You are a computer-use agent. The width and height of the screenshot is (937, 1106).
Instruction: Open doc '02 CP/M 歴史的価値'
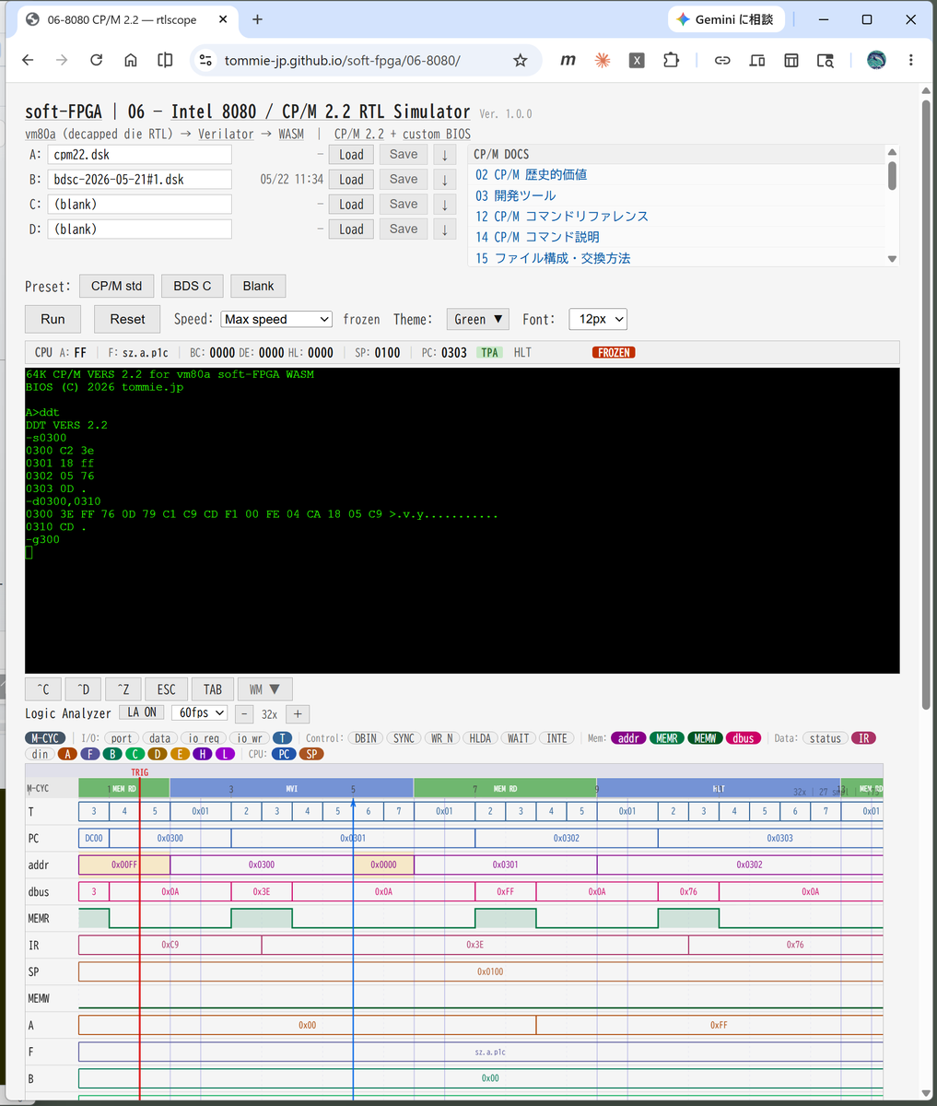[x=531, y=174]
